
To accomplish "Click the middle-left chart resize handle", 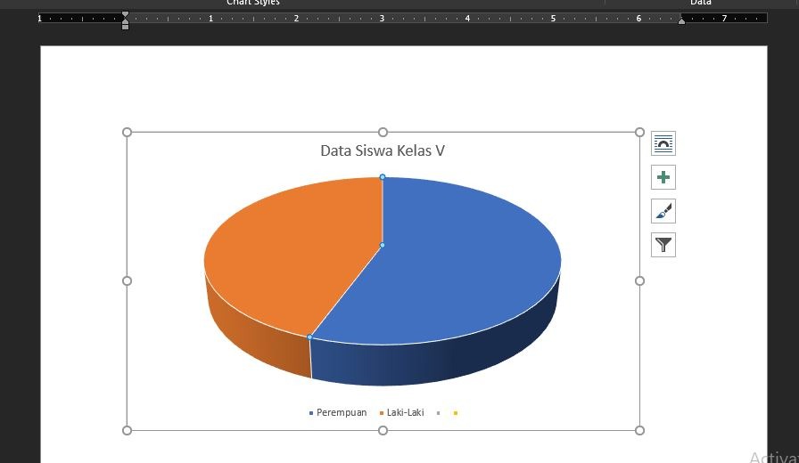I will 127,280.
